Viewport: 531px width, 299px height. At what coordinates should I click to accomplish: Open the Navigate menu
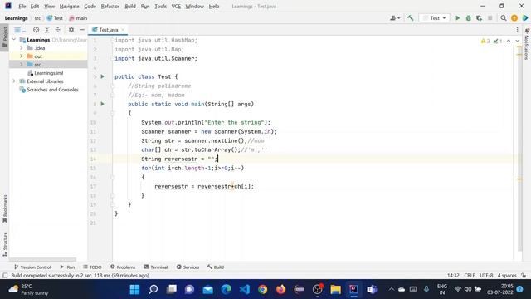pyautogui.click(x=69, y=7)
